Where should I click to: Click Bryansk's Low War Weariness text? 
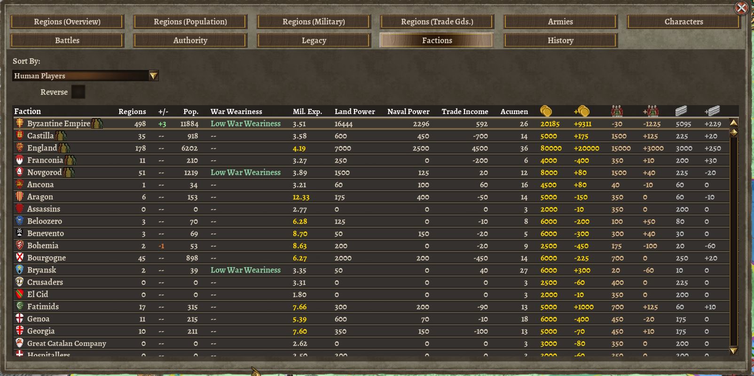click(245, 270)
